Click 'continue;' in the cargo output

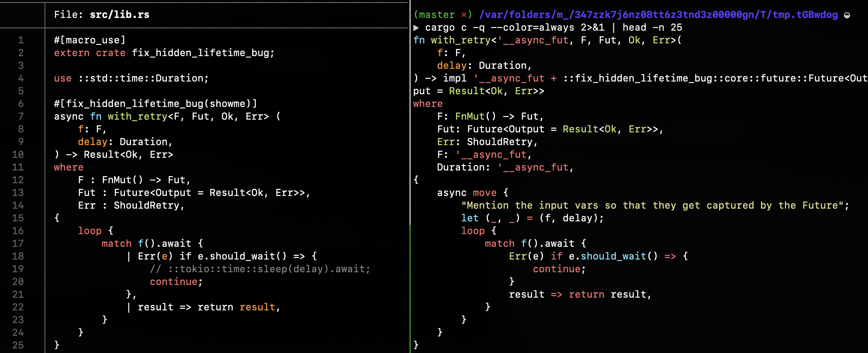[560, 269]
